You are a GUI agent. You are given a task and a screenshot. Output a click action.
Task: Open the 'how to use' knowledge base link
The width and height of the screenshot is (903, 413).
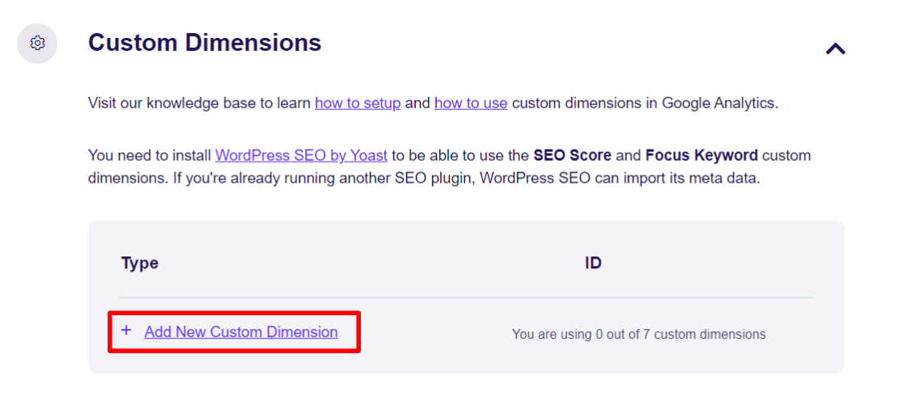pos(470,103)
